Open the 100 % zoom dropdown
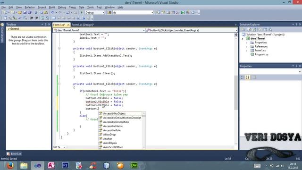The image size is (302, 170). 64,147
